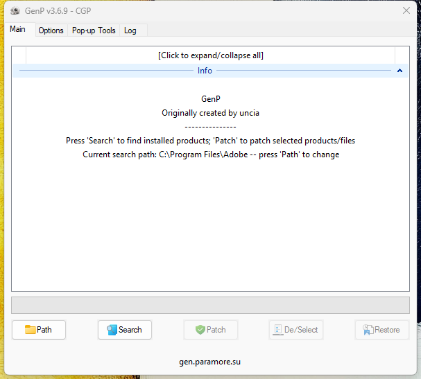Click the Info section title label
421x379 pixels.
[x=205, y=71]
